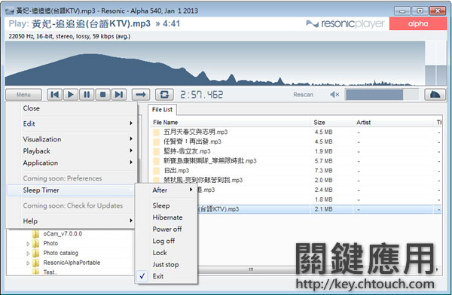Open the Application submenu
Screen dimensions: 452x295
click(x=71, y=163)
